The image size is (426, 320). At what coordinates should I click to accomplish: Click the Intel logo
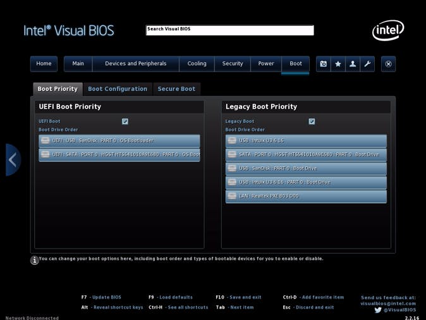coord(388,30)
